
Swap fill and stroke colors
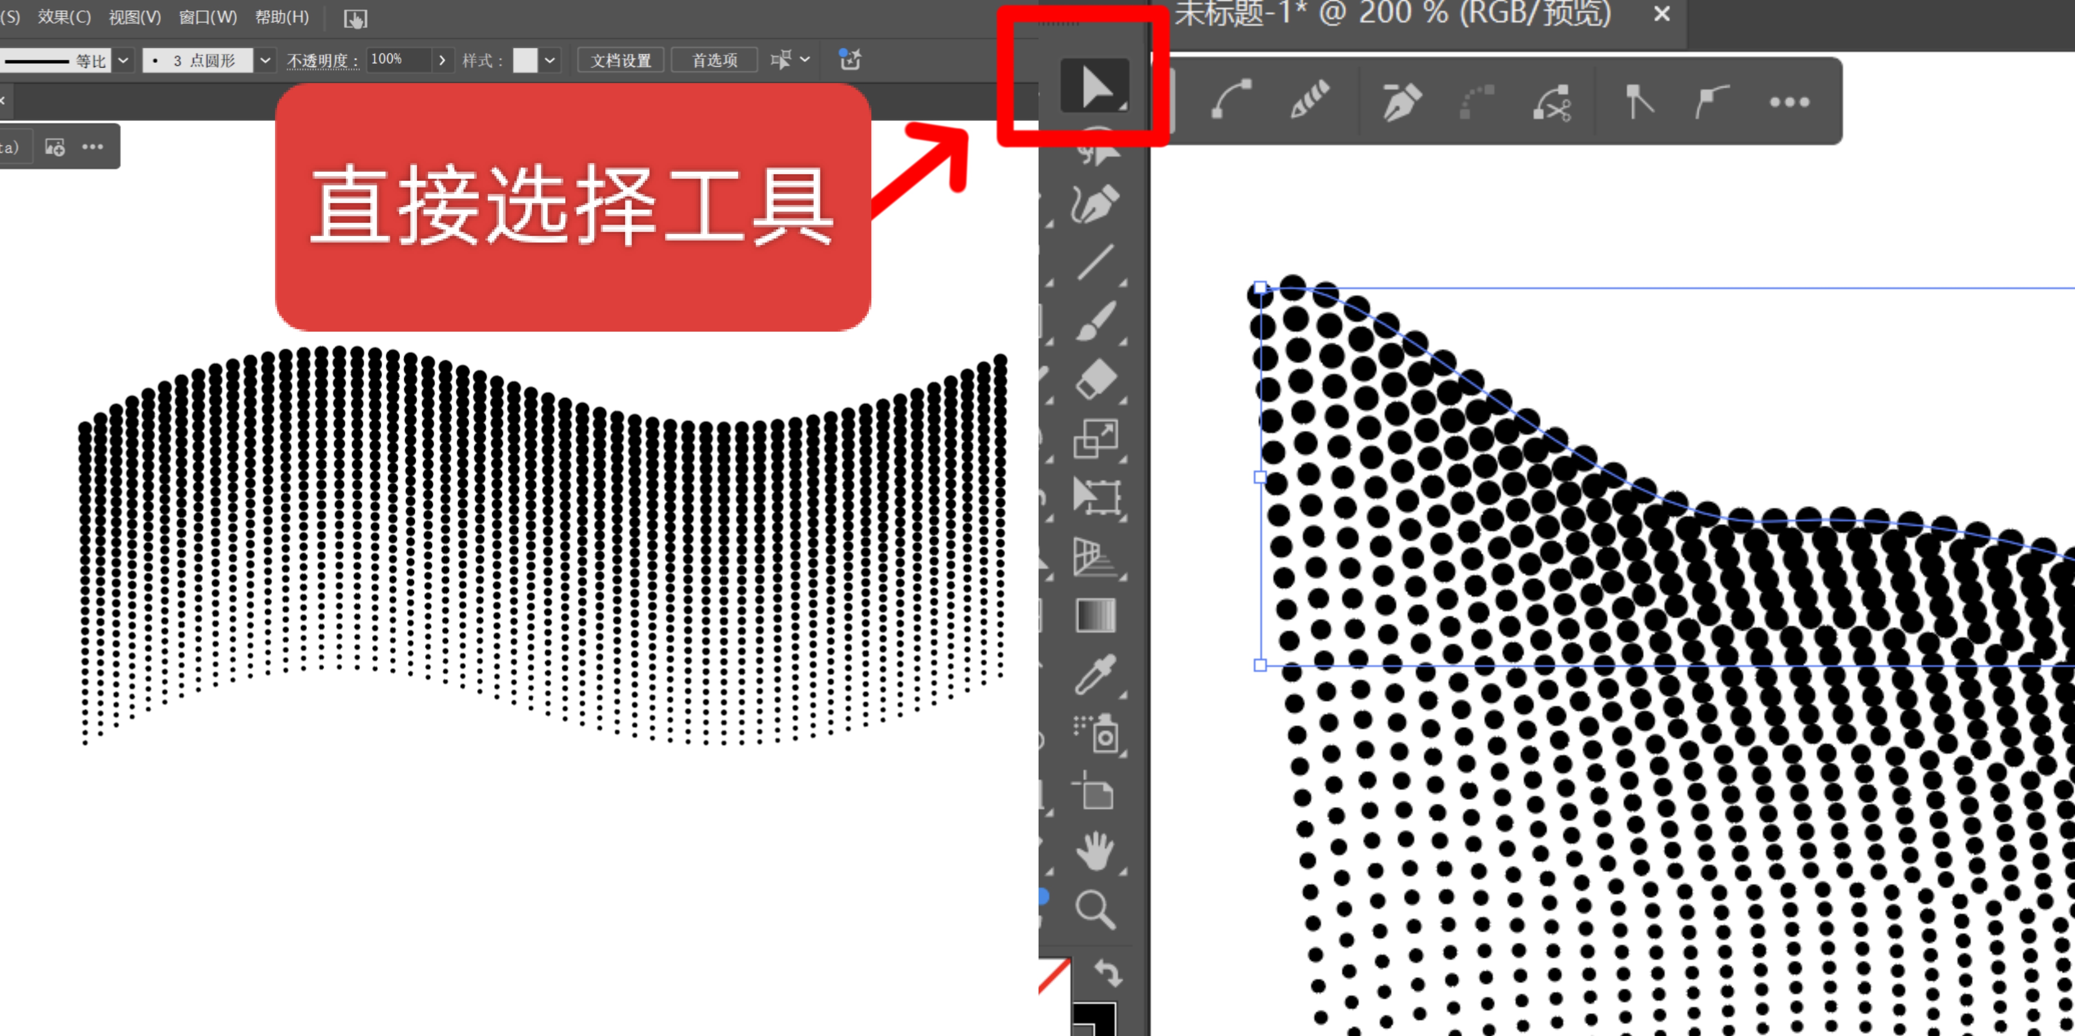1108,974
